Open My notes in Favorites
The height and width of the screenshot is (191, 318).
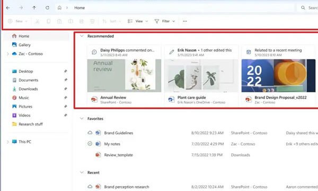[112, 144]
